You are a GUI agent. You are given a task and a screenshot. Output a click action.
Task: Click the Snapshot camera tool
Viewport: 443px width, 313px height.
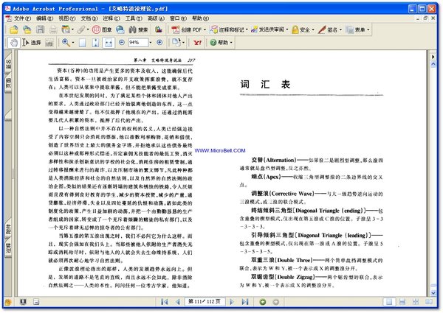point(49,43)
